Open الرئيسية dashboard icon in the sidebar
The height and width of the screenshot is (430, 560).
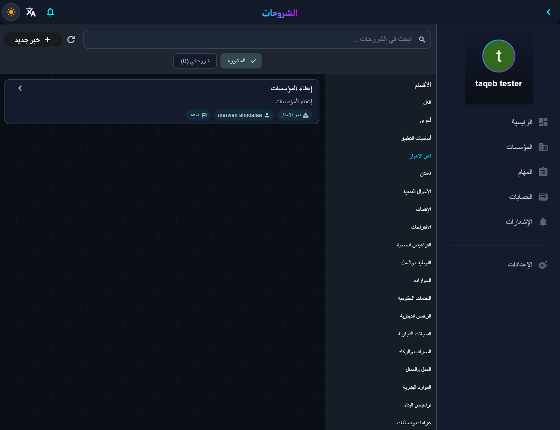click(543, 122)
